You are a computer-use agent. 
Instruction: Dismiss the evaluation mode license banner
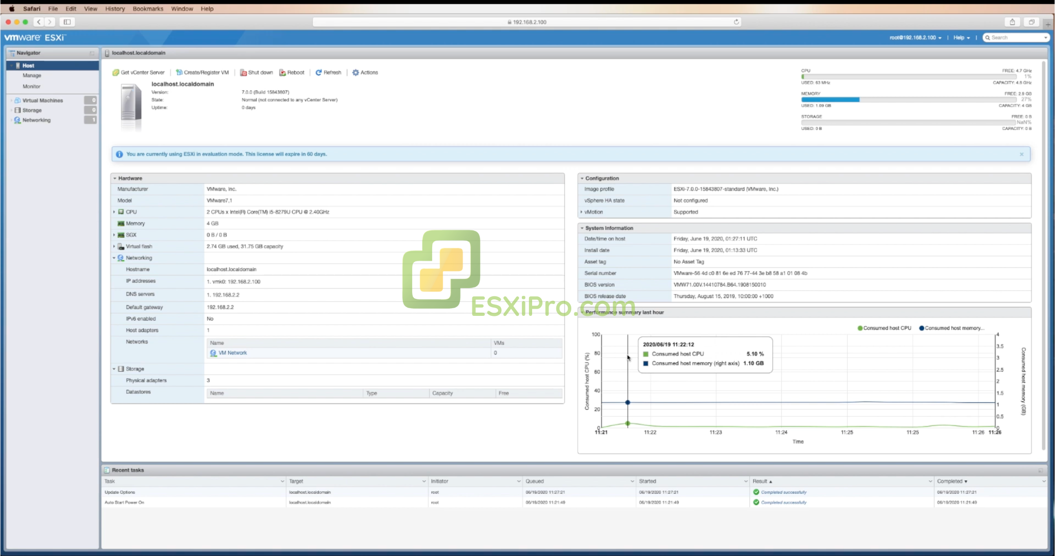1023,154
